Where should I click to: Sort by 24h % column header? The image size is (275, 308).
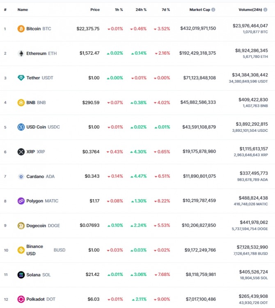pos(141,9)
